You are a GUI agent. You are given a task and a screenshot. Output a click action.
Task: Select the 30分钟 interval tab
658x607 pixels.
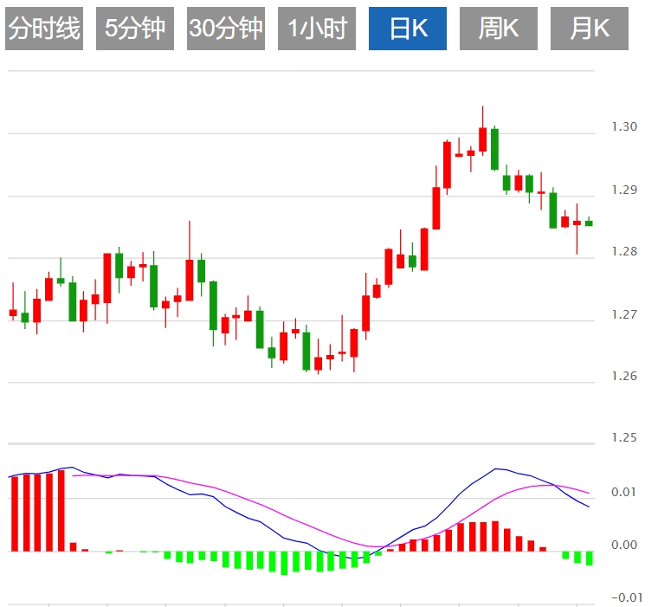point(226,29)
